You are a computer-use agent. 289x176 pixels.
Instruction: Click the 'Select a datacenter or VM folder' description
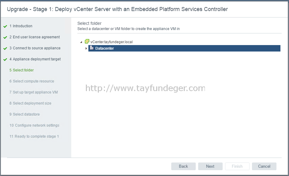tap(128, 29)
